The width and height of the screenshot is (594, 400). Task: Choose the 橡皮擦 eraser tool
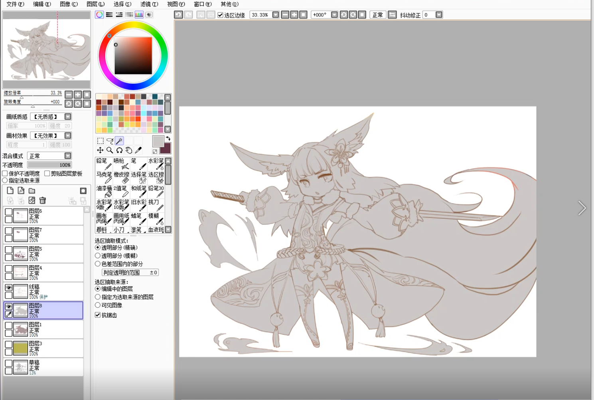click(x=121, y=178)
